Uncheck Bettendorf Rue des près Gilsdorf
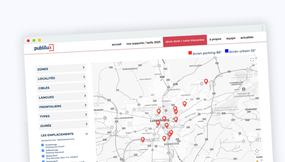Viewport: 285px width, 162px height. (x=43, y=156)
